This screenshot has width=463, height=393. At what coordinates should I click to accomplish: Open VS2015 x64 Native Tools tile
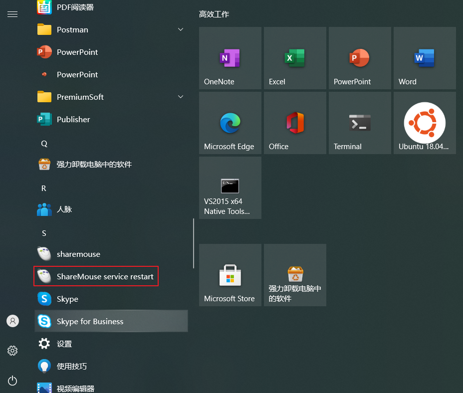(x=230, y=188)
